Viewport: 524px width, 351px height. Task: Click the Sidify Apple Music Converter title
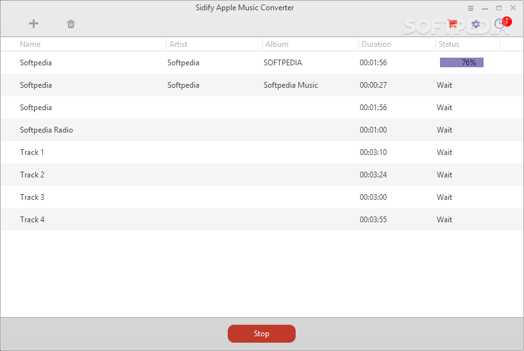244,8
